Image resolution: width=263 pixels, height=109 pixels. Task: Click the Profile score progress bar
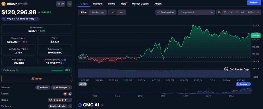58,70
